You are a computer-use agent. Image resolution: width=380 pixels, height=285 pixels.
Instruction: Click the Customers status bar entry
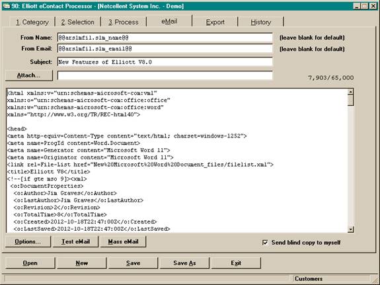[309, 278]
